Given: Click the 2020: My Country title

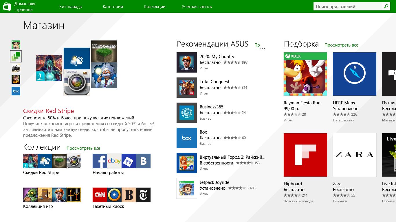Looking at the screenshot, I should [x=217, y=57].
